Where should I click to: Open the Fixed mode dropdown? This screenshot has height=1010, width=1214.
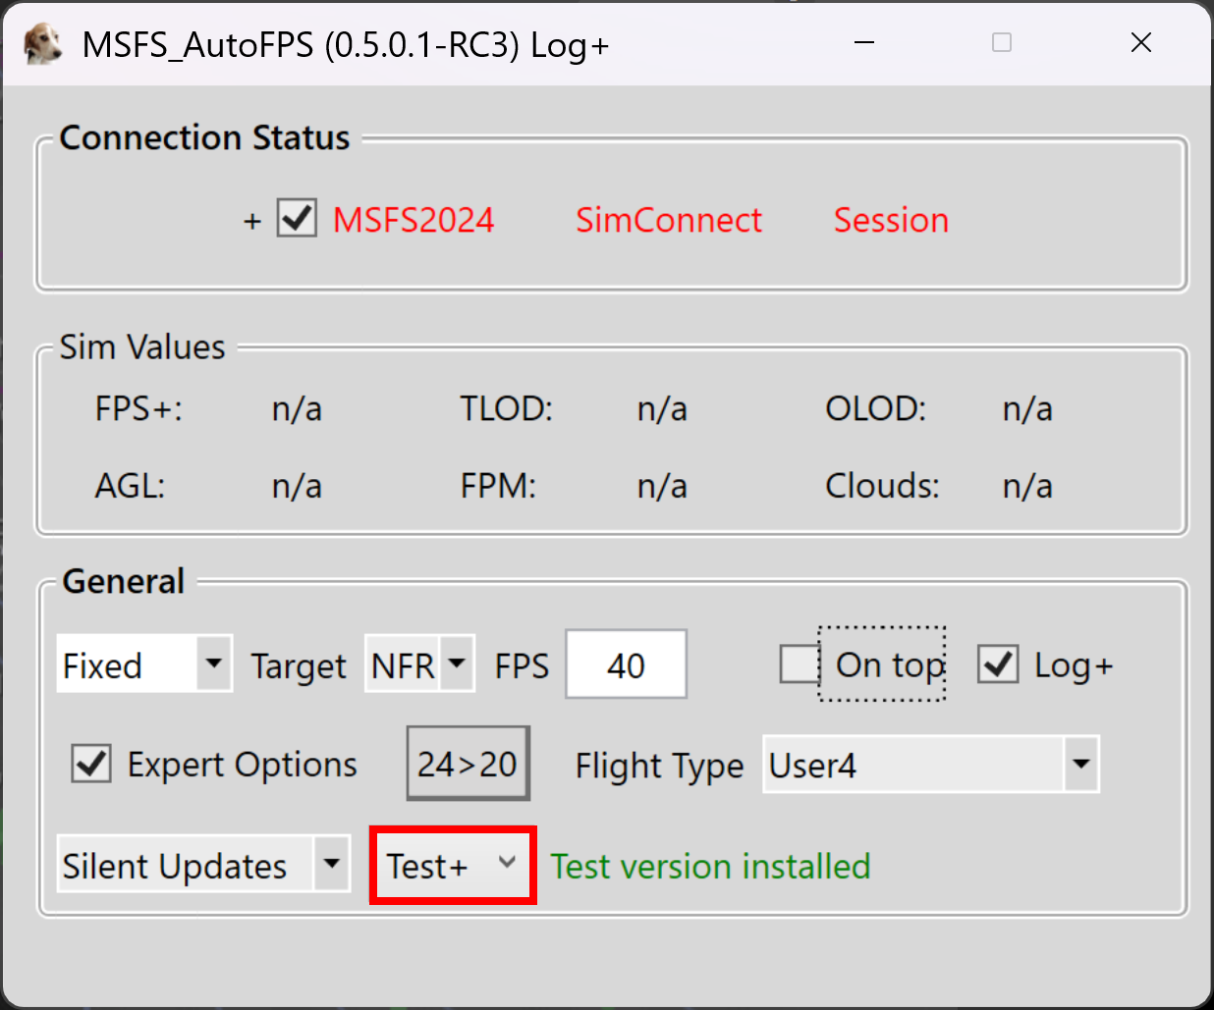coord(144,664)
